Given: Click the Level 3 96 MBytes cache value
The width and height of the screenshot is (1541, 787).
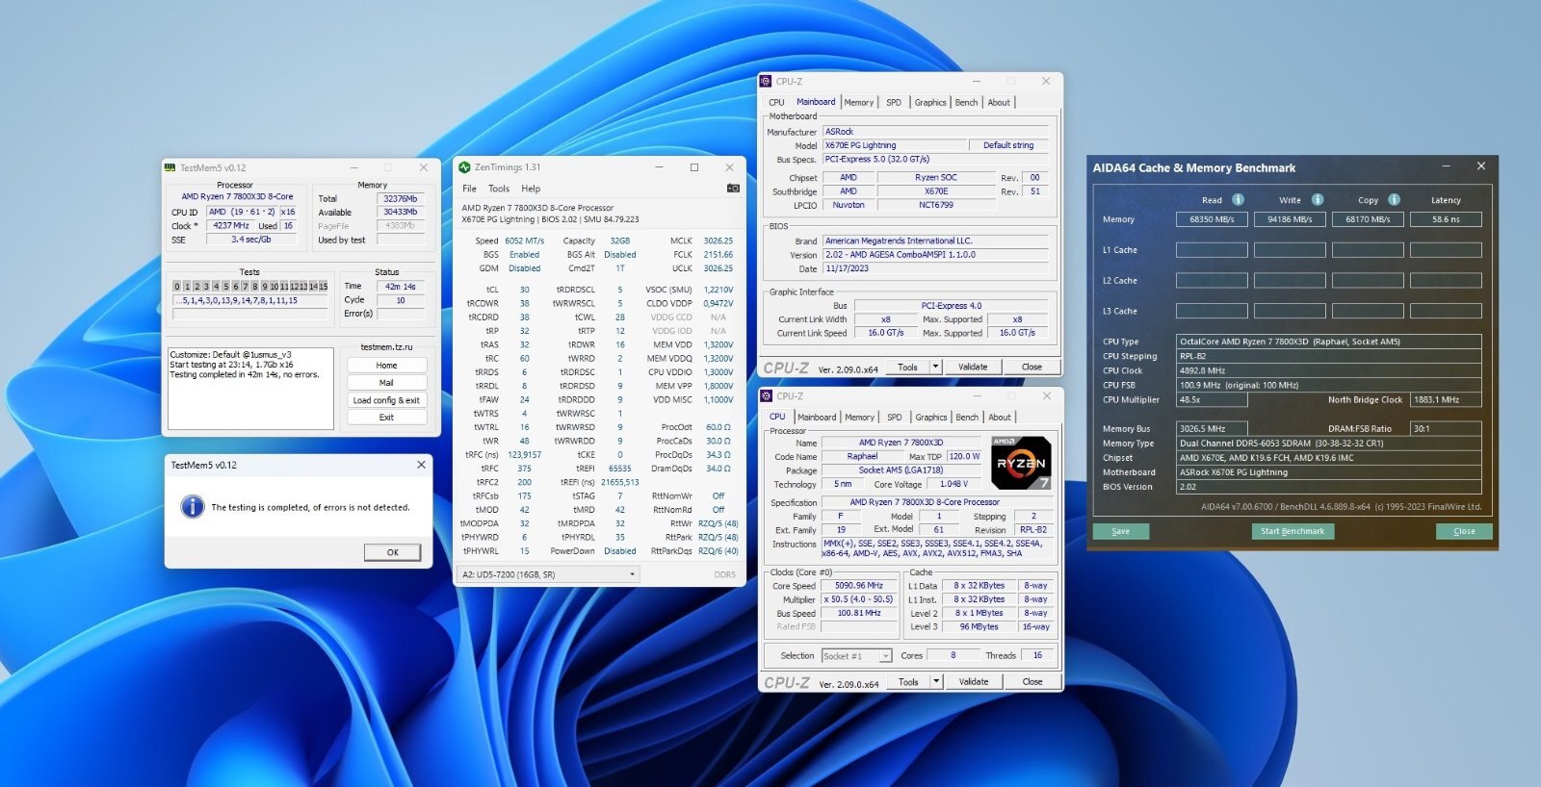Looking at the screenshot, I should click(979, 627).
